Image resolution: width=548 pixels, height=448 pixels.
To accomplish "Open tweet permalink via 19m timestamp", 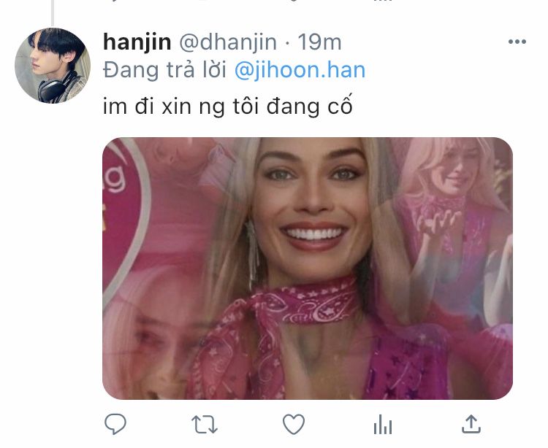I will (319, 42).
